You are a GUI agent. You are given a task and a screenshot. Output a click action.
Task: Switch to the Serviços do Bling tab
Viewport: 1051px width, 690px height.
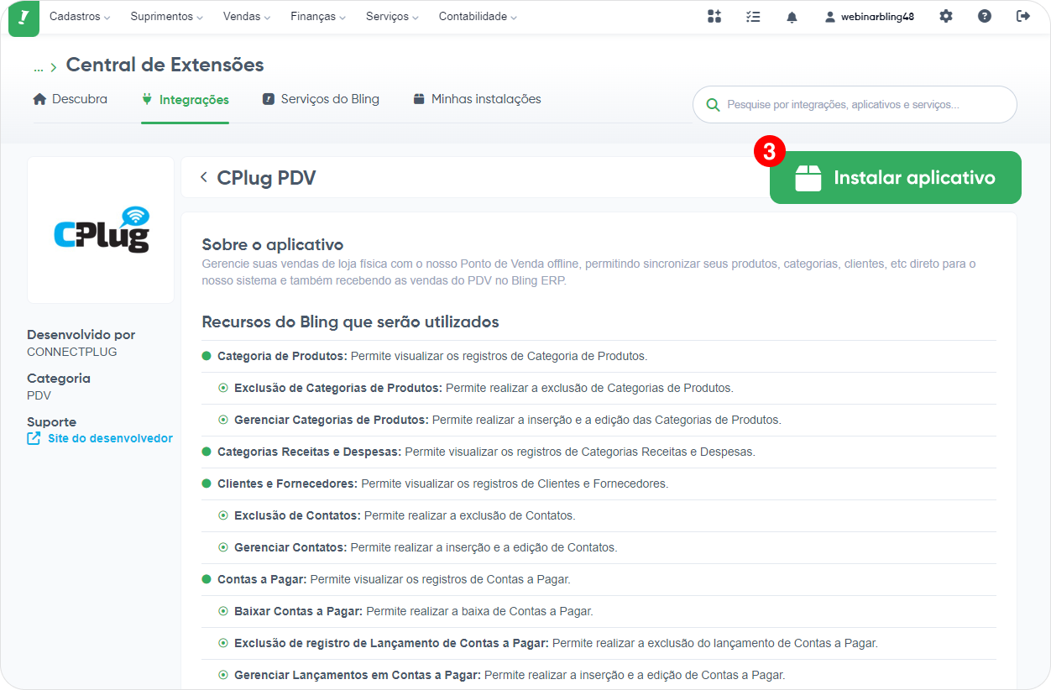[x=321, y=99]
